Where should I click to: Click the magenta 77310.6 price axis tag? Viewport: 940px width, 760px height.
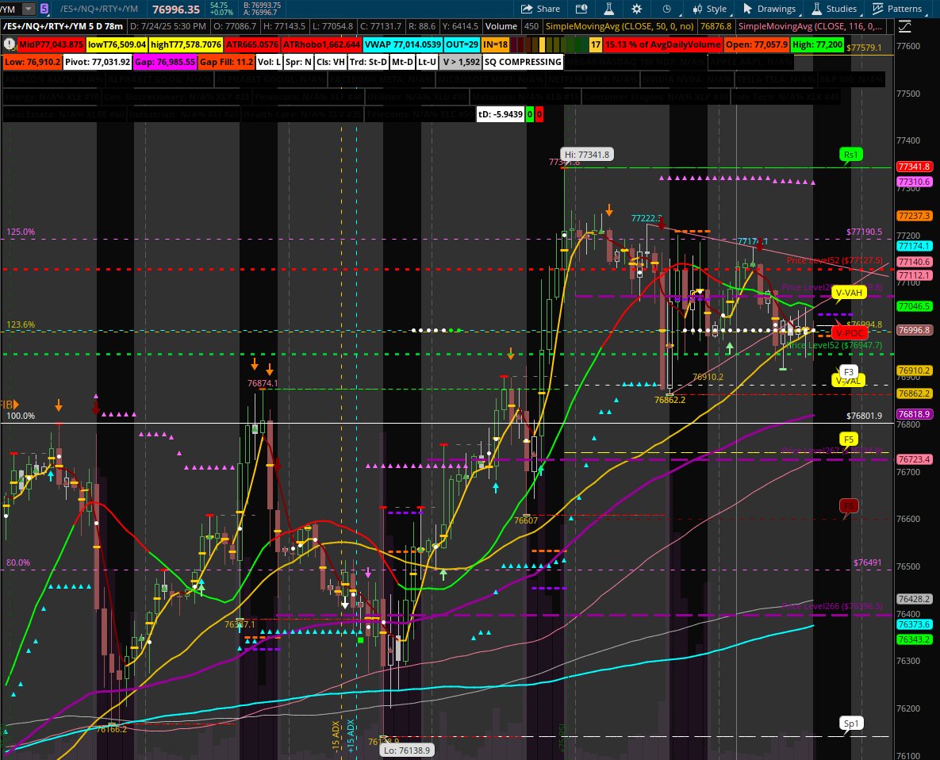click(914, 182)
